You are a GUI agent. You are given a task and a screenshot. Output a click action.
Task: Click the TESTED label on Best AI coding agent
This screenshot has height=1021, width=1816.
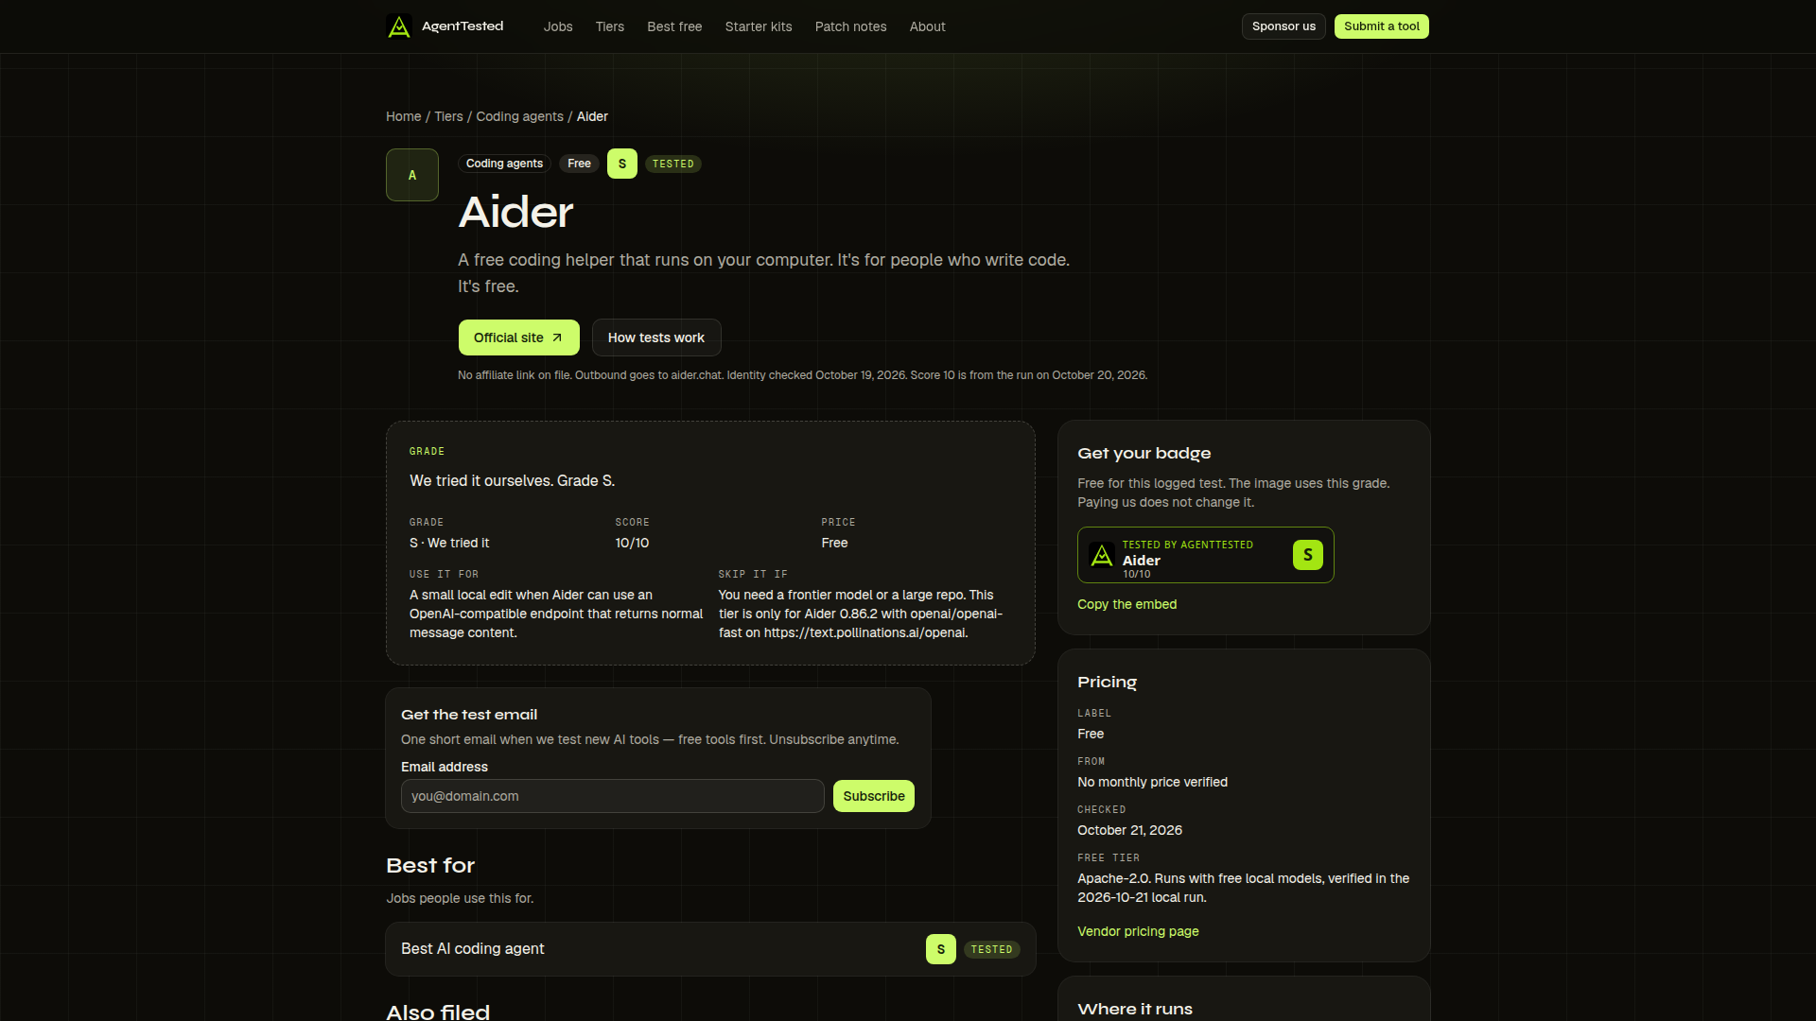[992, 949]
